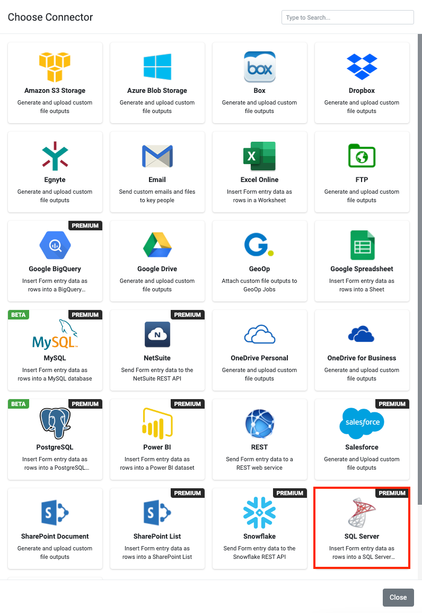Choose the Google BigQuery icon
This screenshot has height=613, width=422.
click(x=55, y=245)
